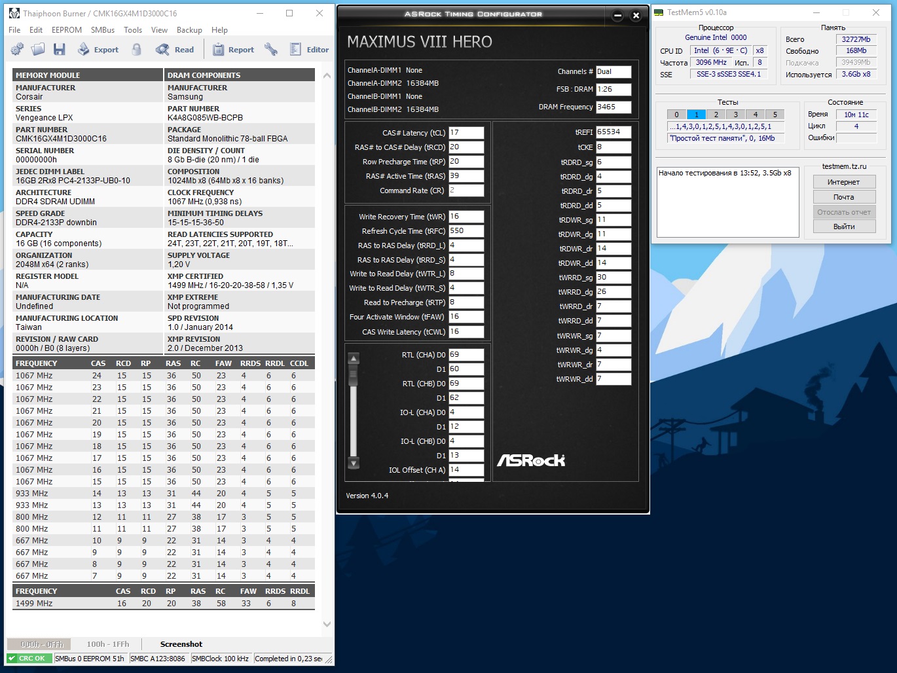Click the Channels # field showing Dual
This screenshot has width=897, height=673.
pos(613,72)
